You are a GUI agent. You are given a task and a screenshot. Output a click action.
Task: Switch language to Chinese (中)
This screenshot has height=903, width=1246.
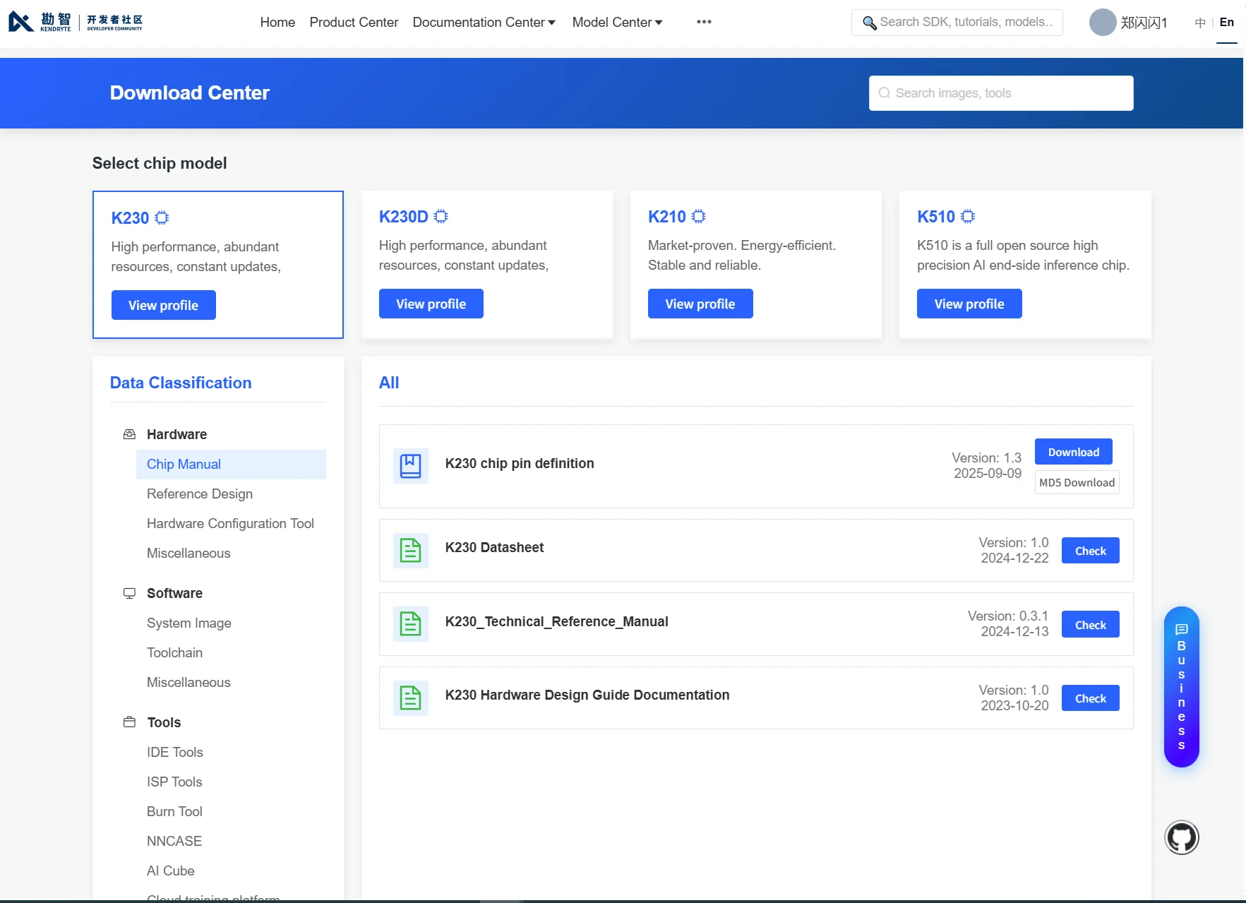click(x=1200, y=23)
